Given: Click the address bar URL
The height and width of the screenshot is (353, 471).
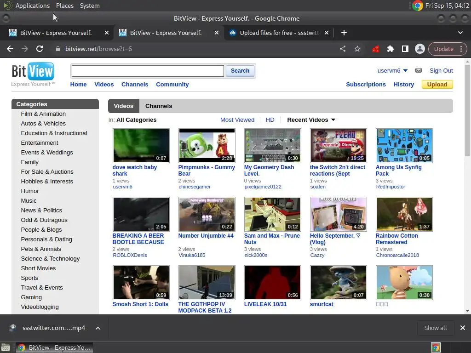Looking at the screenshot, I should pos(98,49).
